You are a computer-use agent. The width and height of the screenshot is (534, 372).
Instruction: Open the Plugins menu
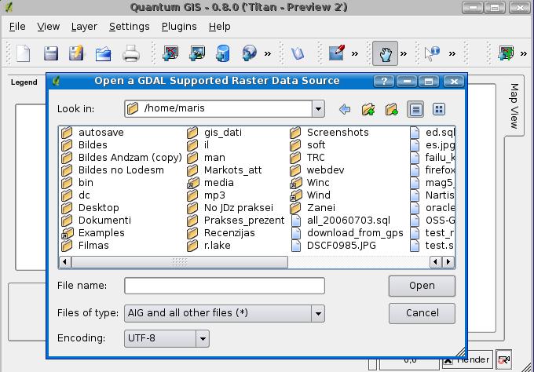[x=179, y=27]
